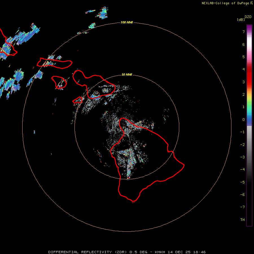
Task: Click the red section of the colorbar
Action: click(x=249, y=75)
